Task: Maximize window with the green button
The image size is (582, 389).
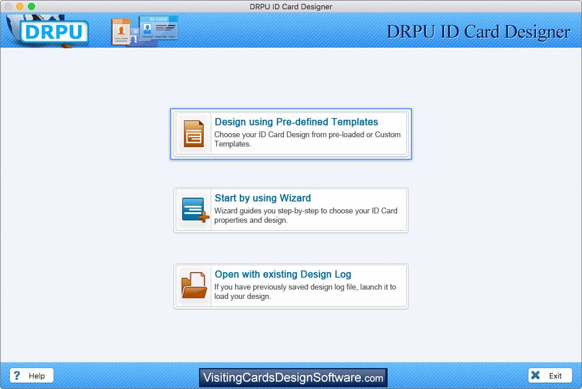Action: (31, 6)
